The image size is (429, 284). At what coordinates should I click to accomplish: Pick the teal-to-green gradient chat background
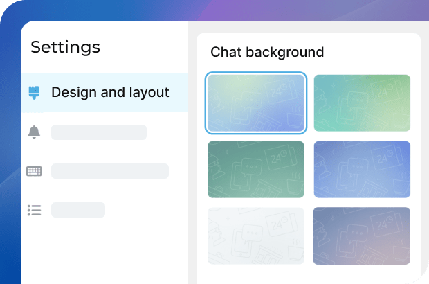pyautogui.click(x=362, y=103)
